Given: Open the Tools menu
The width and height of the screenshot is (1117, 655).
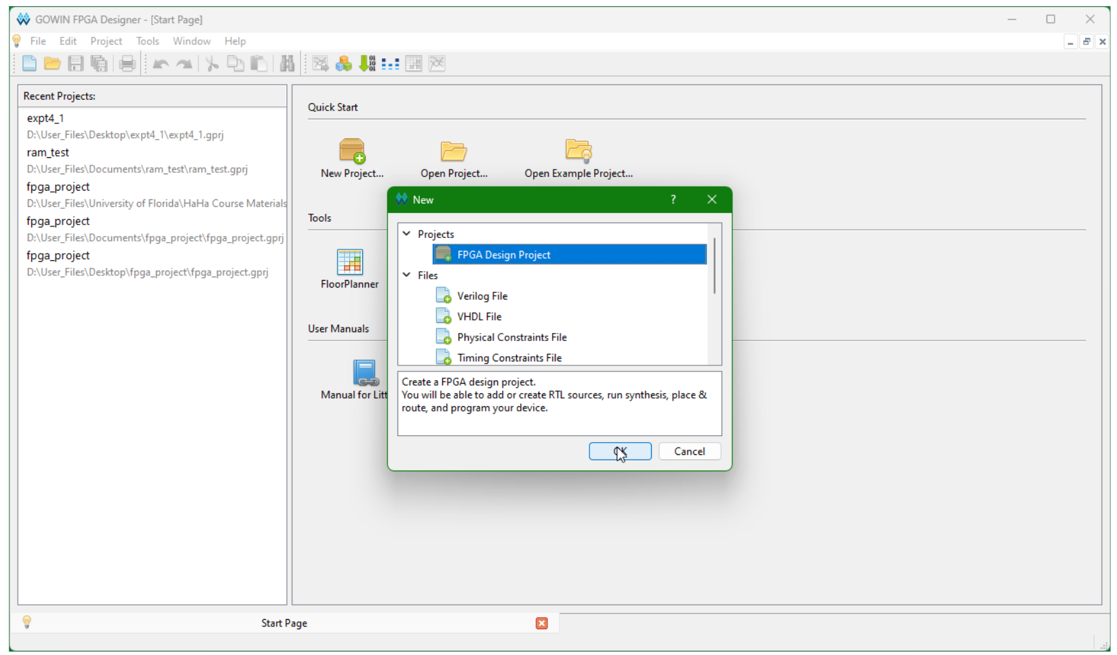Looking at the screenshot, I should (147, 41).
